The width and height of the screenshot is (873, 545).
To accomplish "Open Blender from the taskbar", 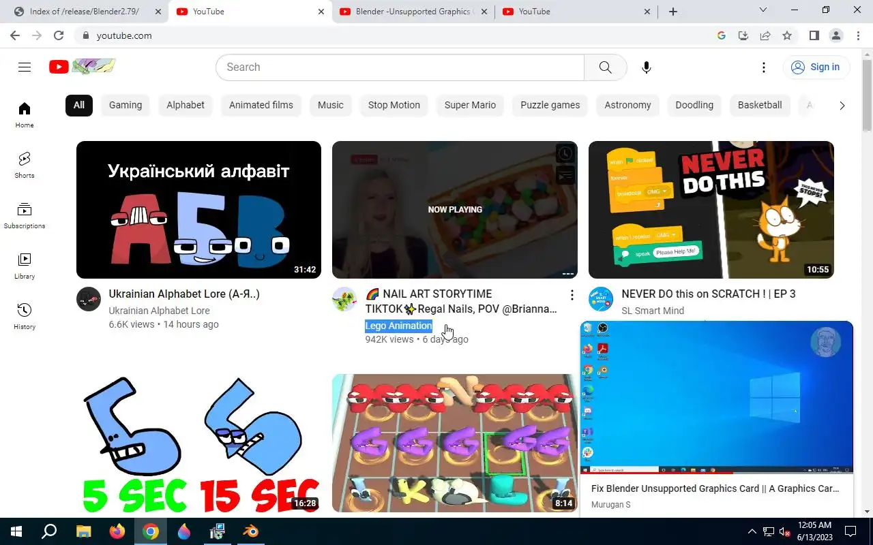I will (x=251, y=531).
